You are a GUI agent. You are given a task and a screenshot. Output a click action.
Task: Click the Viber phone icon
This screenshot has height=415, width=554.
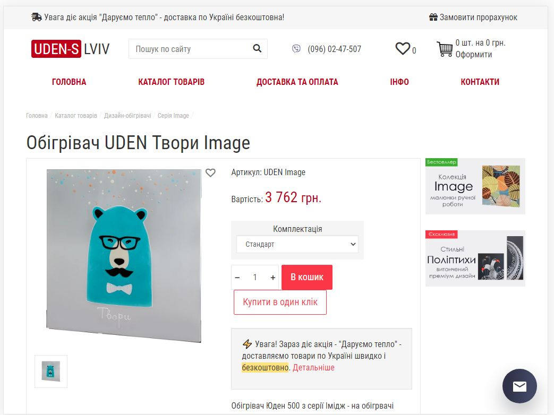click(x=296, y=49)
